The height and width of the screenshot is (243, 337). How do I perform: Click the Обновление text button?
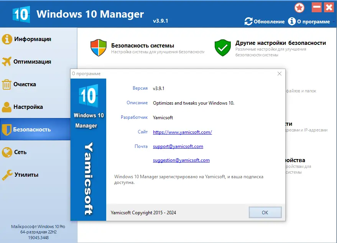(269, 22)
